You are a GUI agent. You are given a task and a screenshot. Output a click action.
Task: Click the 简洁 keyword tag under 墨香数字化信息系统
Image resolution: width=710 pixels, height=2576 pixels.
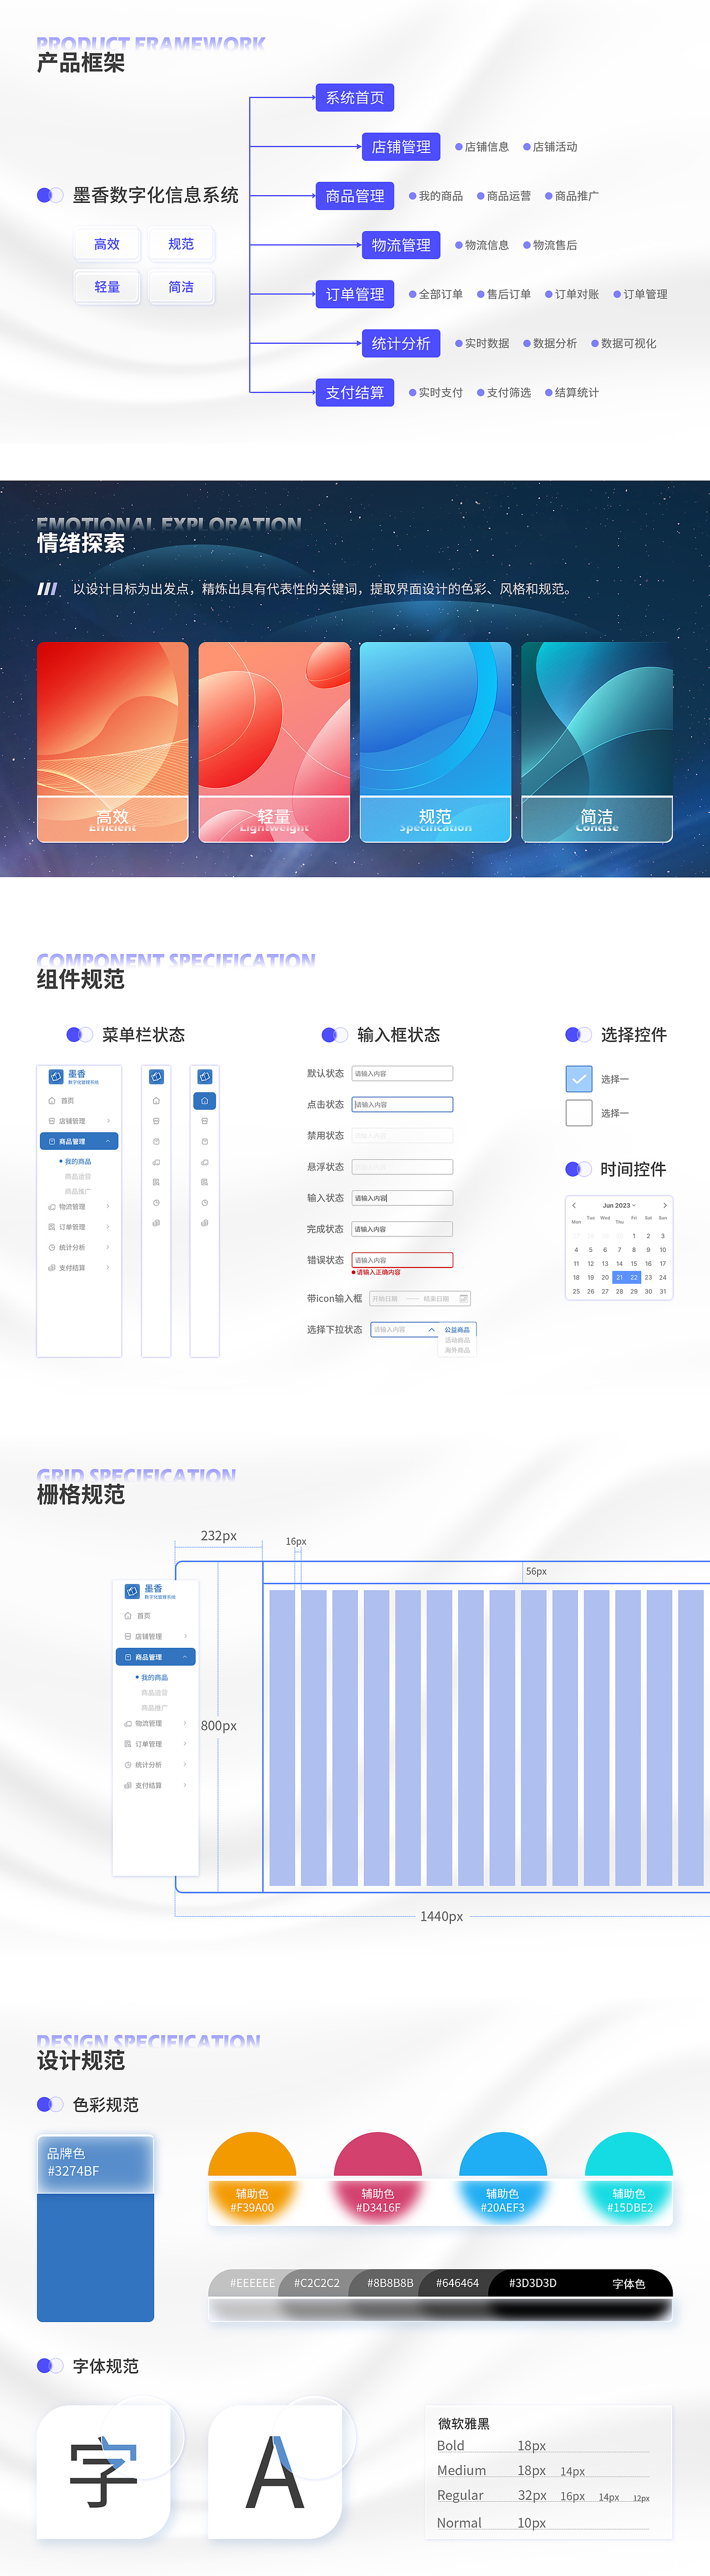[x=181, y=287]
